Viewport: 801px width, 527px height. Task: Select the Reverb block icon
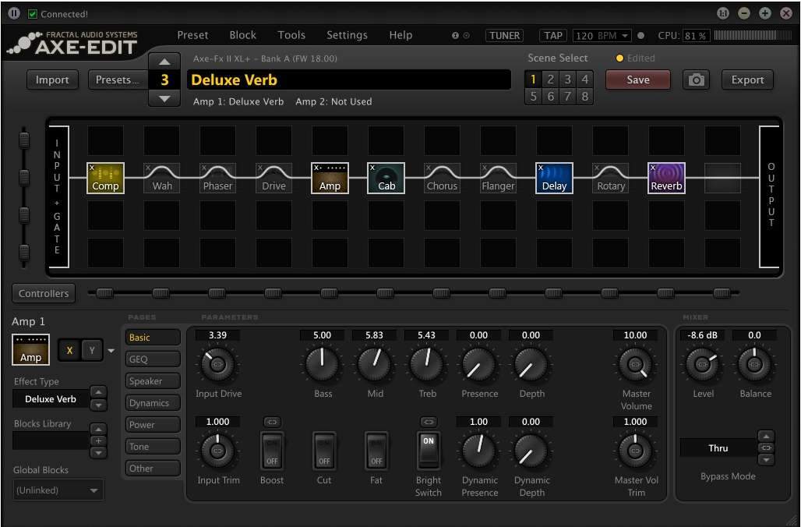click(666, 178)
